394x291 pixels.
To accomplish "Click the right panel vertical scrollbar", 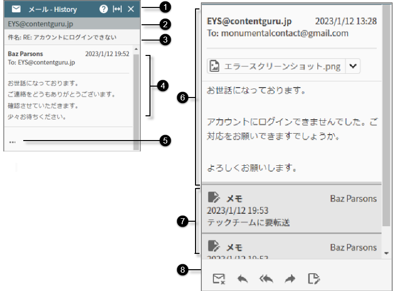I will (x=386, y=116).
